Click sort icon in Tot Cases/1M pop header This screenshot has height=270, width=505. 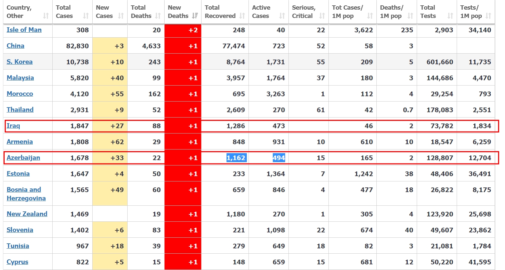pos(370,16)
